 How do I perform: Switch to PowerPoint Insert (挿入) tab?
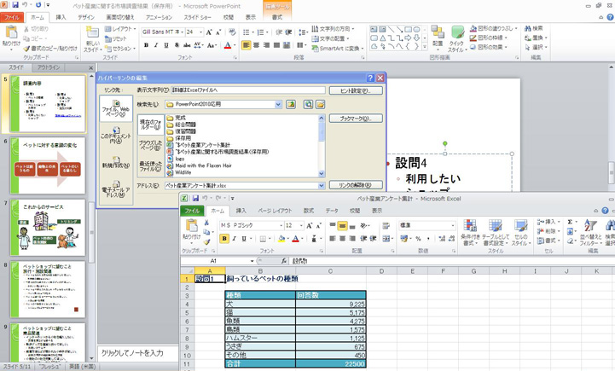pos(61,17)
